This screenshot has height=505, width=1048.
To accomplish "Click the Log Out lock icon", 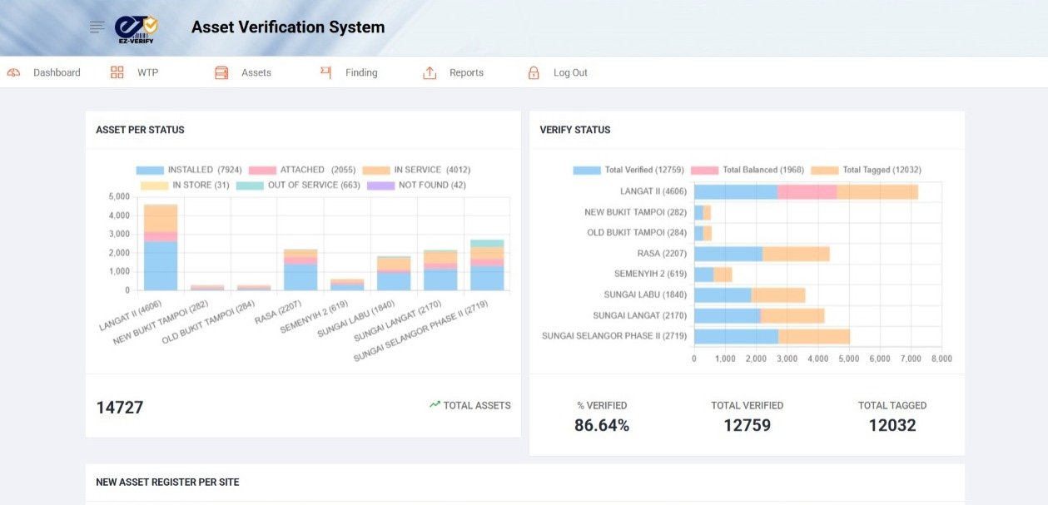I will 534,73.
